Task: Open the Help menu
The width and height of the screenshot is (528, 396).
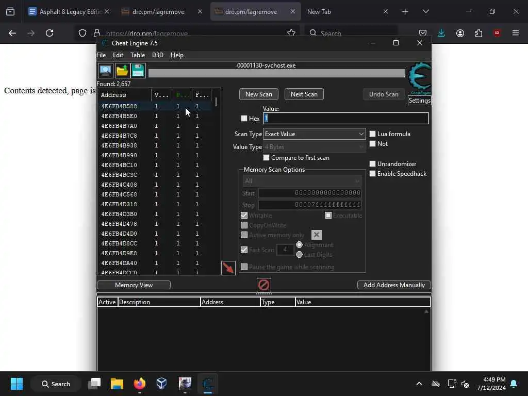Action: click(x=177, y=55)
